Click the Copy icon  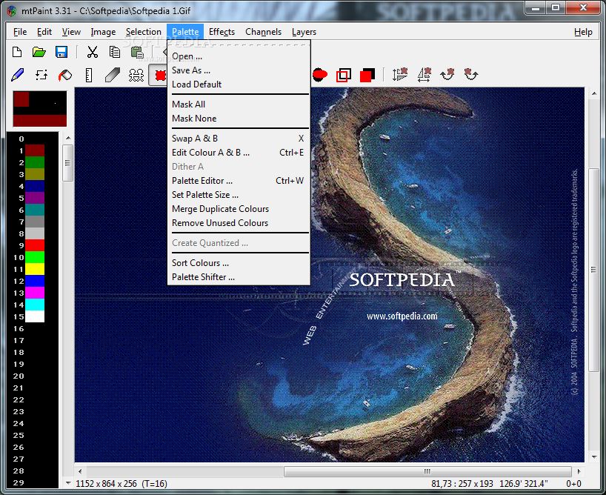[x=114, y=52]
